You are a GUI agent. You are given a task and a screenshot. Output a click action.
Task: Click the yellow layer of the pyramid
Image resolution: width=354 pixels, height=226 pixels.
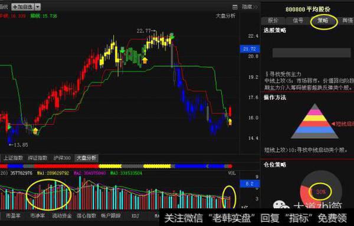[x=314, y=118]
